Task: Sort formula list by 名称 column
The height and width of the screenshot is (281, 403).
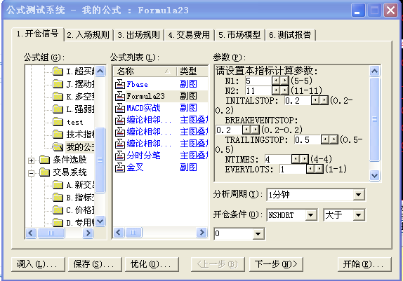Action: 145,71
